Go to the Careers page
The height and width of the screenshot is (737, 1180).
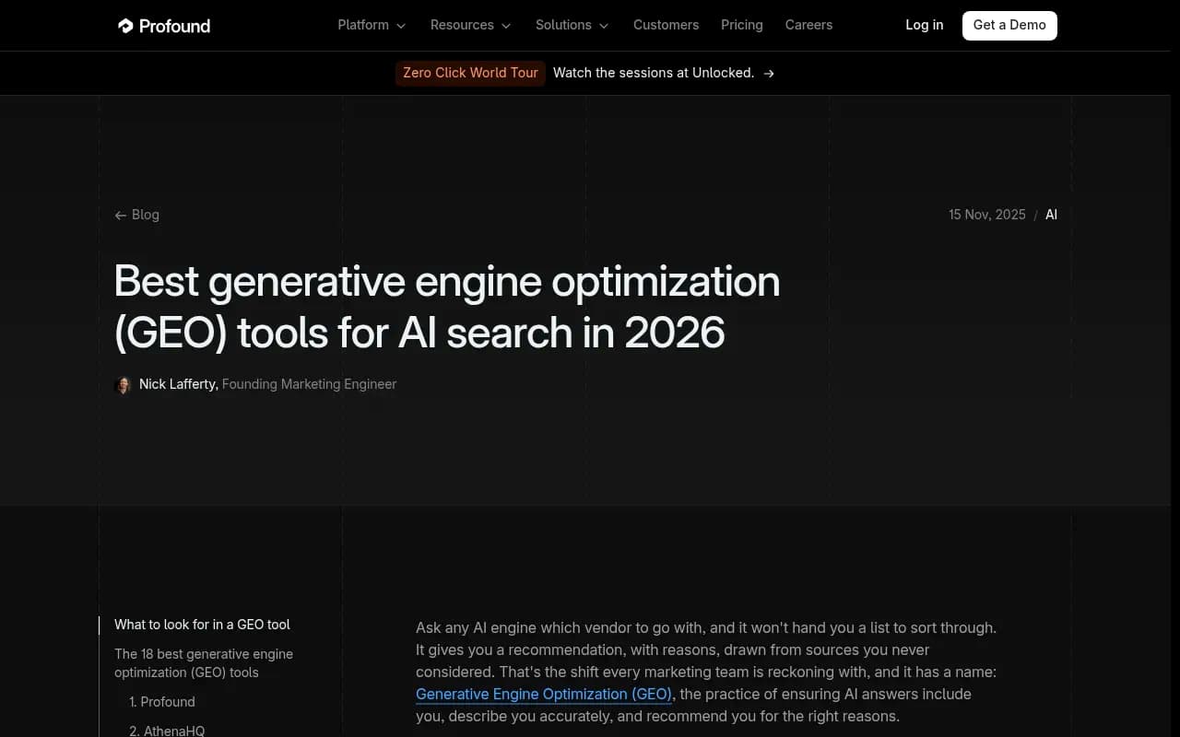[808, 25]
